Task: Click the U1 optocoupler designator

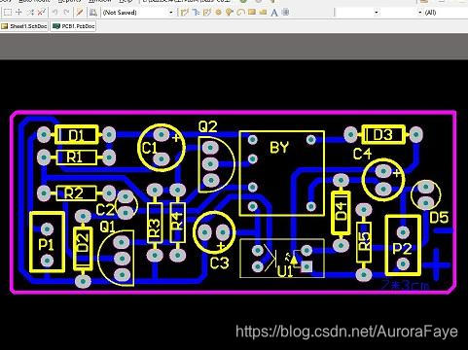Action: 286,271
